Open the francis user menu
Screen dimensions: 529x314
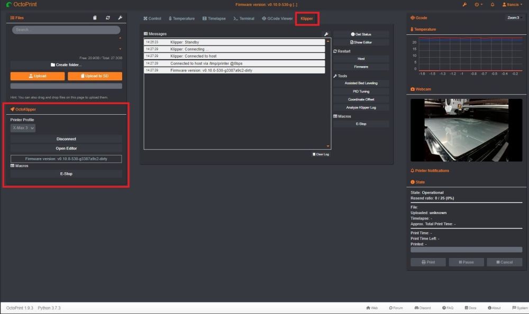pos(512,4)
